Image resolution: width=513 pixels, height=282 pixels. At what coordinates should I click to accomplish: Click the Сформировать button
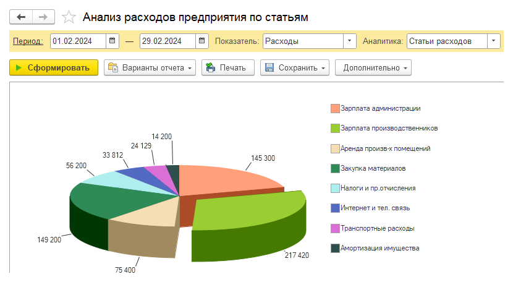[54, 67]
